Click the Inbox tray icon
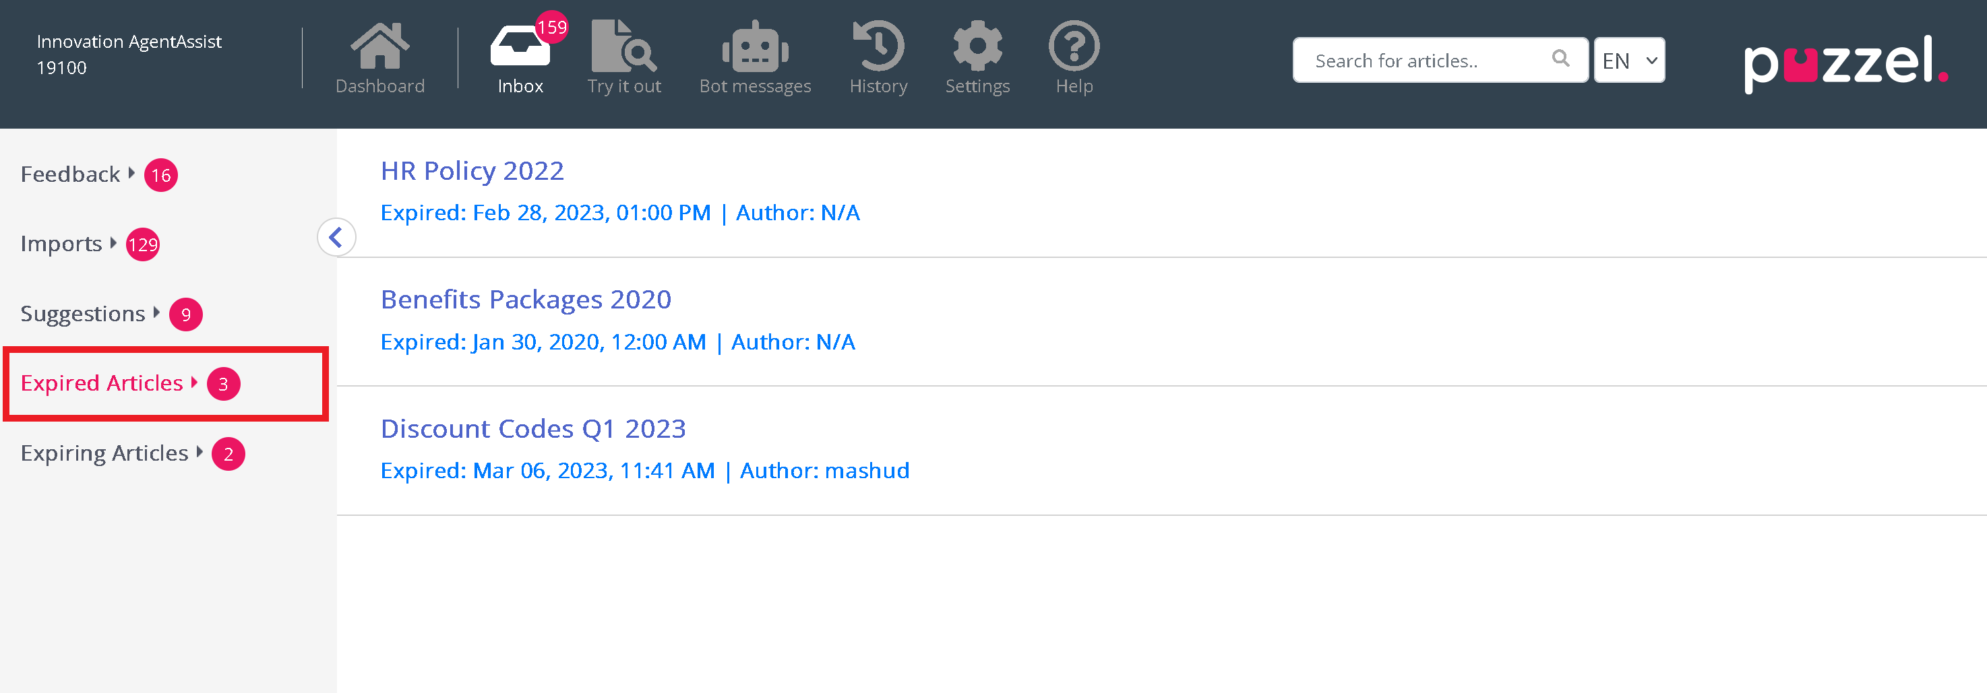1987x693 pixels. [520, 47]
